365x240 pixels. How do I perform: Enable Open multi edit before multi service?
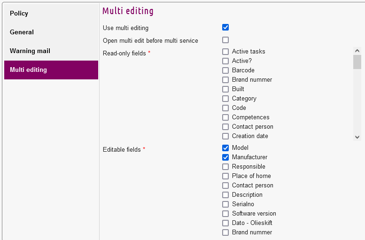pos(225,40)
